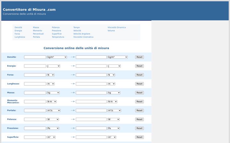Expand the Energia target unit dropdown
The height and width of the screenshot is (143, 230).
tap(114, 66)
